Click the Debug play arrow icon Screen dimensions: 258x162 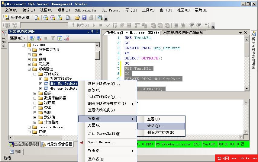click(94, 25)
